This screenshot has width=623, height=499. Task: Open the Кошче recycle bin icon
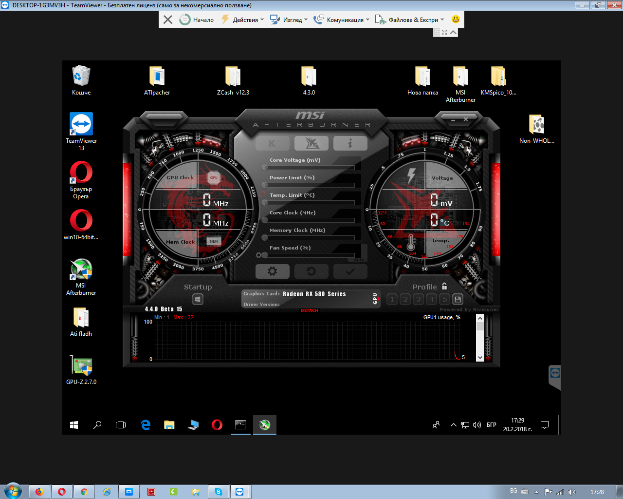(x=81, y=80)
